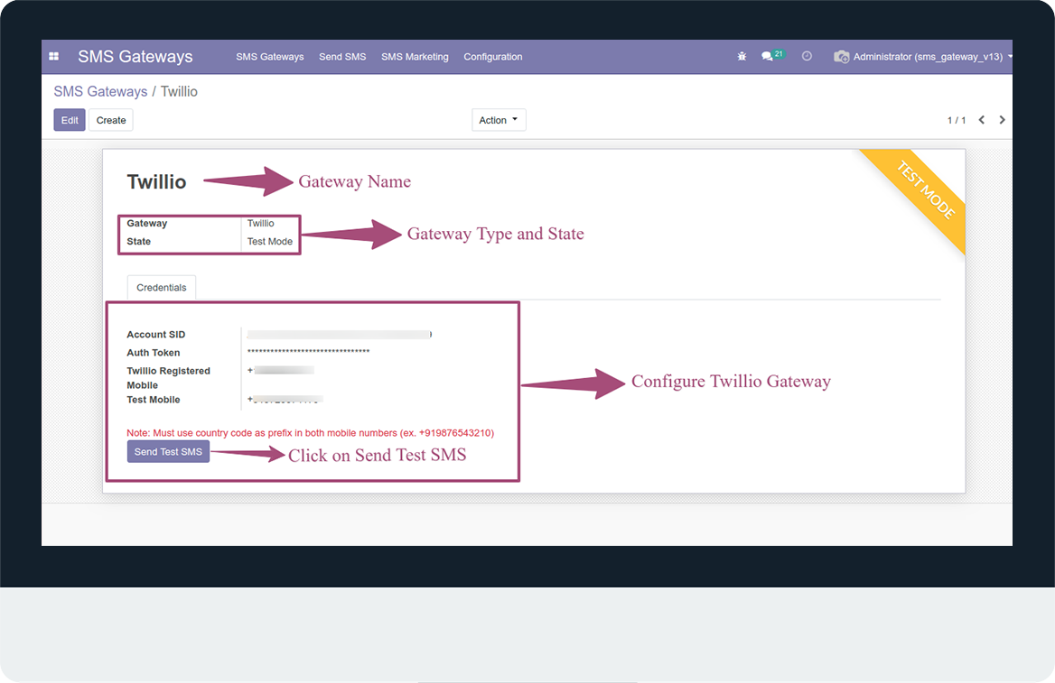The width and height of the screenshot is (1055, 683).
Task: Switch to the Credentials tab
Action: point(162,287)
